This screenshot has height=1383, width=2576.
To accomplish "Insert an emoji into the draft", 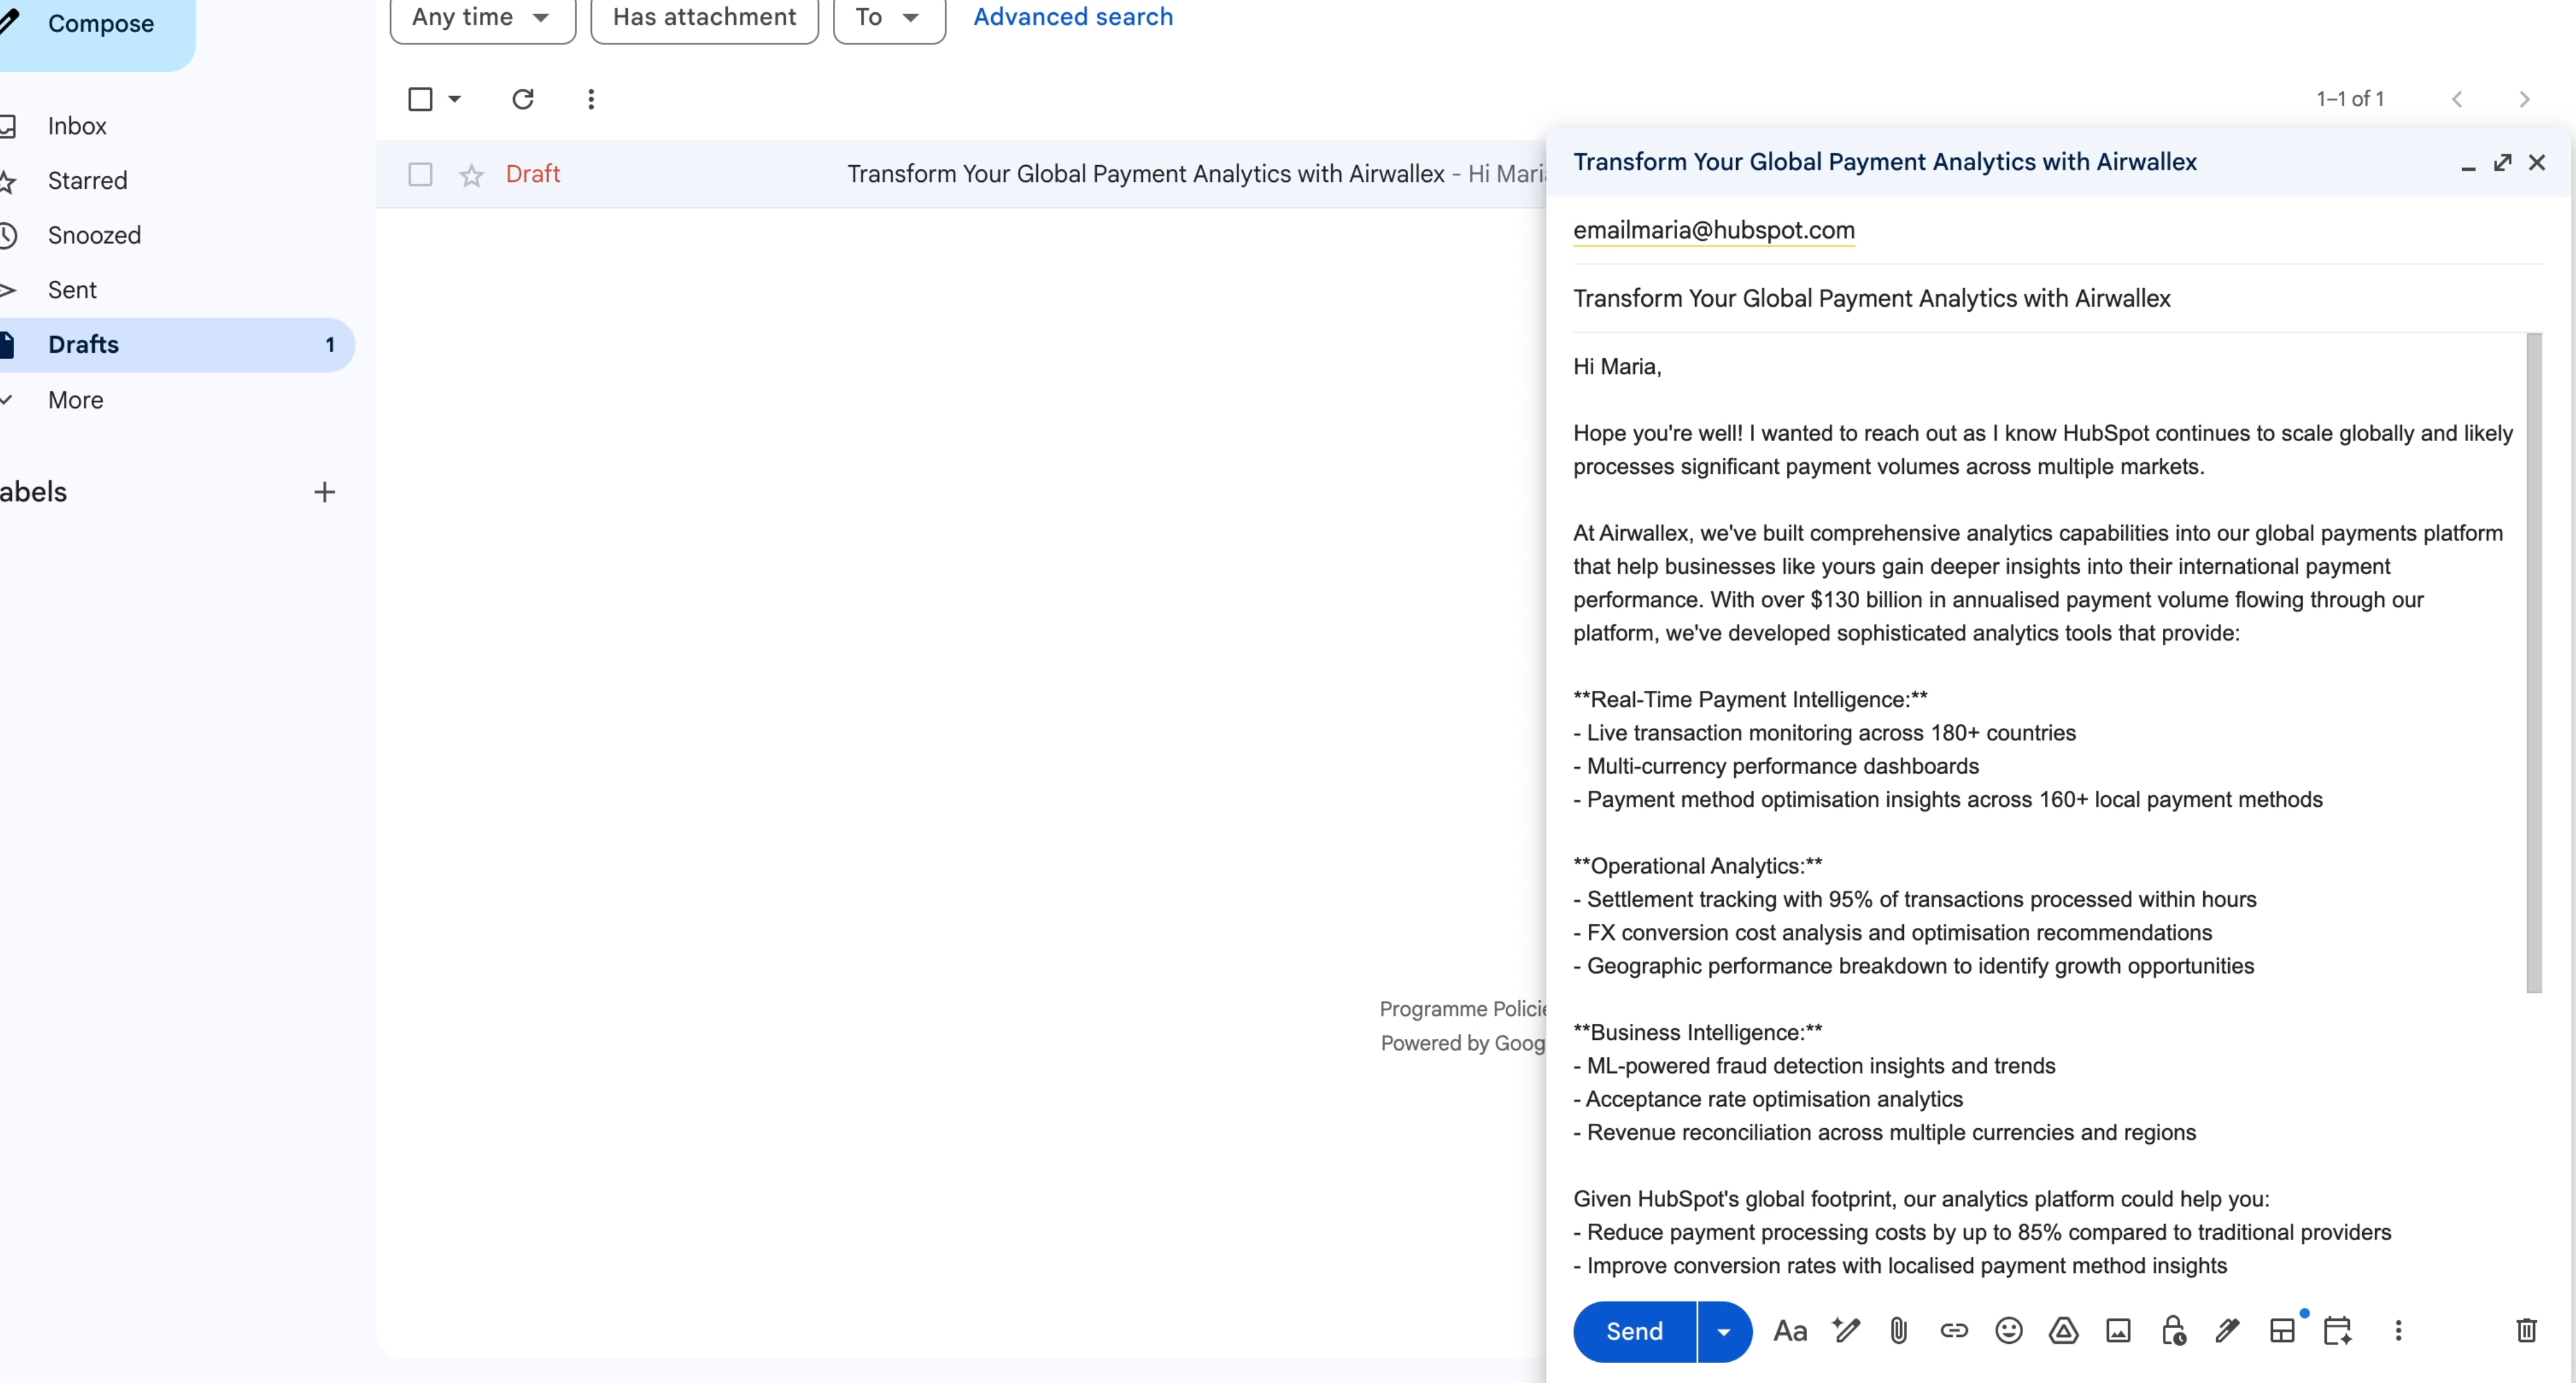I will pyautogui.click(x=2009, y=1330).
